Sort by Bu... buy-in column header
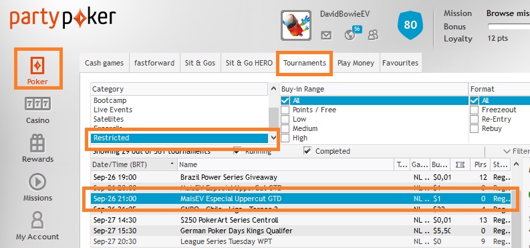 [x=440, y=164]
